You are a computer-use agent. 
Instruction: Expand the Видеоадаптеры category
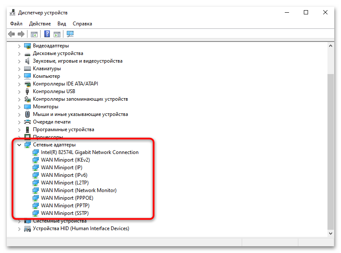coord(19,45)
